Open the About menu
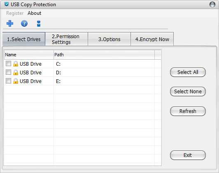Viewport: 219px width, 173px height. click(34, 13)
